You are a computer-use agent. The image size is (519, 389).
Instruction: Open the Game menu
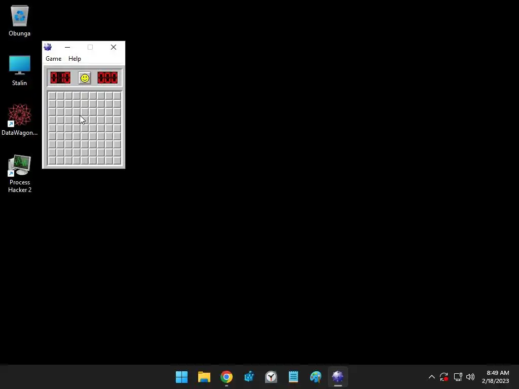coord(53,59)
